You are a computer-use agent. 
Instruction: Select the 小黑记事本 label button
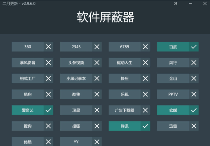point(76,78)
